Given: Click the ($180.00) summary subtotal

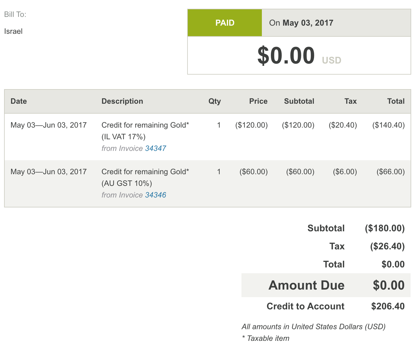Looking at the screenshot, I should pyautogui.click(x=385, y=228).
